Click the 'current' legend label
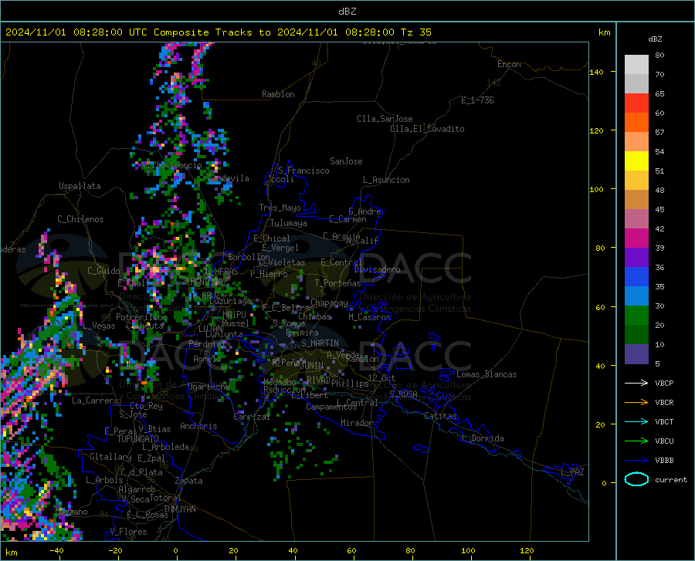 671,479
